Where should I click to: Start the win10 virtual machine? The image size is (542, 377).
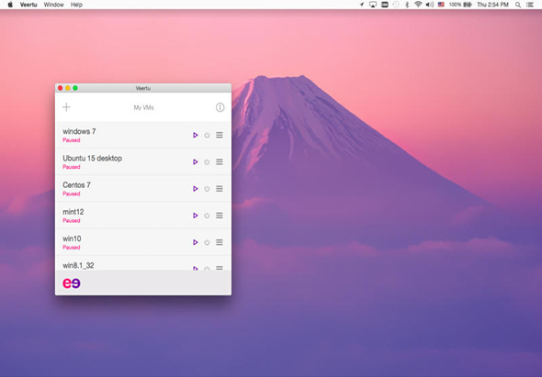point(196,242)
